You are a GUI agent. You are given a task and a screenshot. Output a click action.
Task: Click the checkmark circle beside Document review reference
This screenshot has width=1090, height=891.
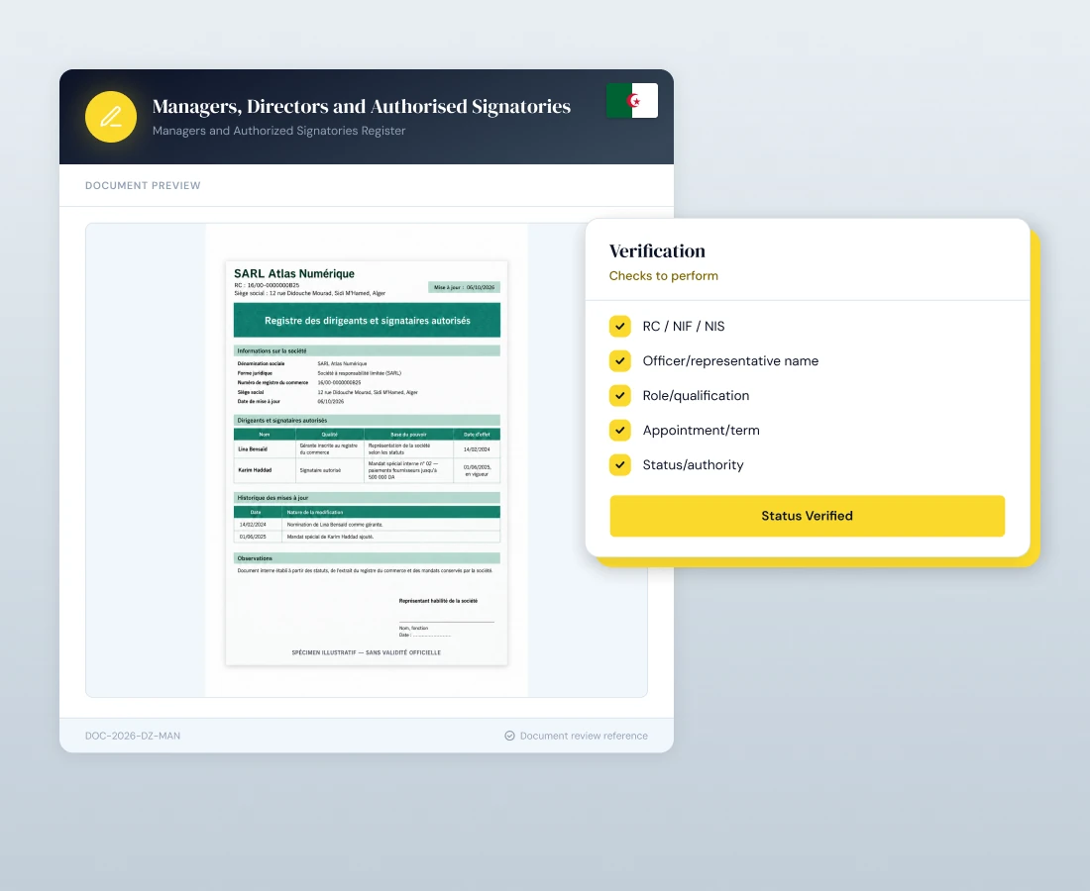[509, 736]
